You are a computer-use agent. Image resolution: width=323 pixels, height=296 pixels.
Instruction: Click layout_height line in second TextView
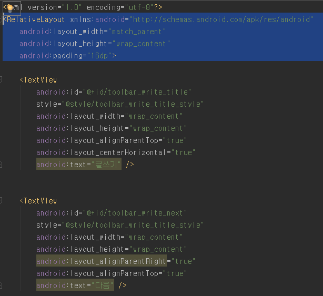(x=112, y=249)
